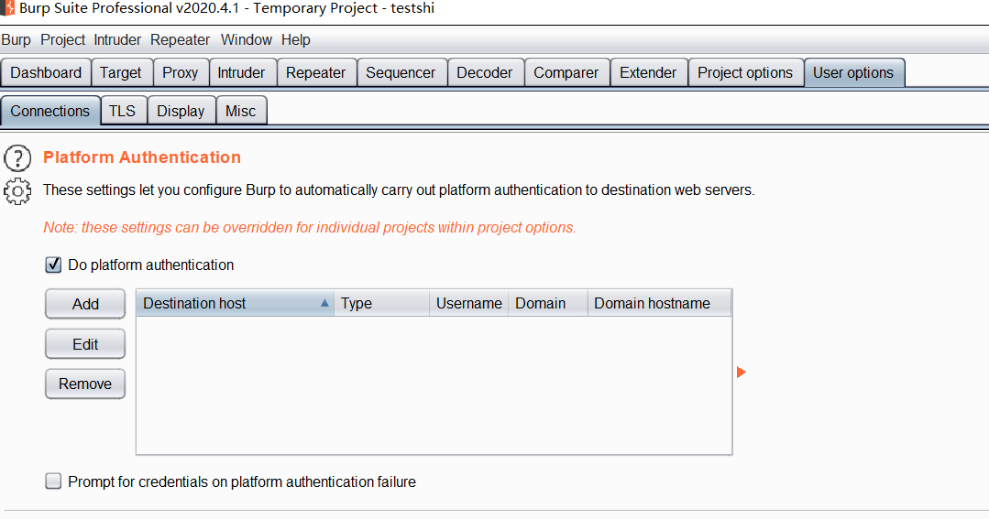Screen dimensions: 989x519
Task: Sort by the Domain column header
Action: click(547, 303)
